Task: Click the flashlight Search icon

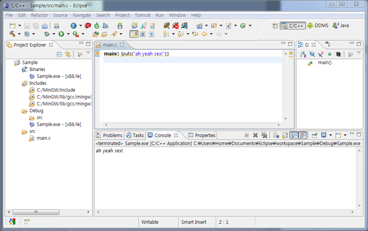Action: pyautogui.click(x=114, y=34)
